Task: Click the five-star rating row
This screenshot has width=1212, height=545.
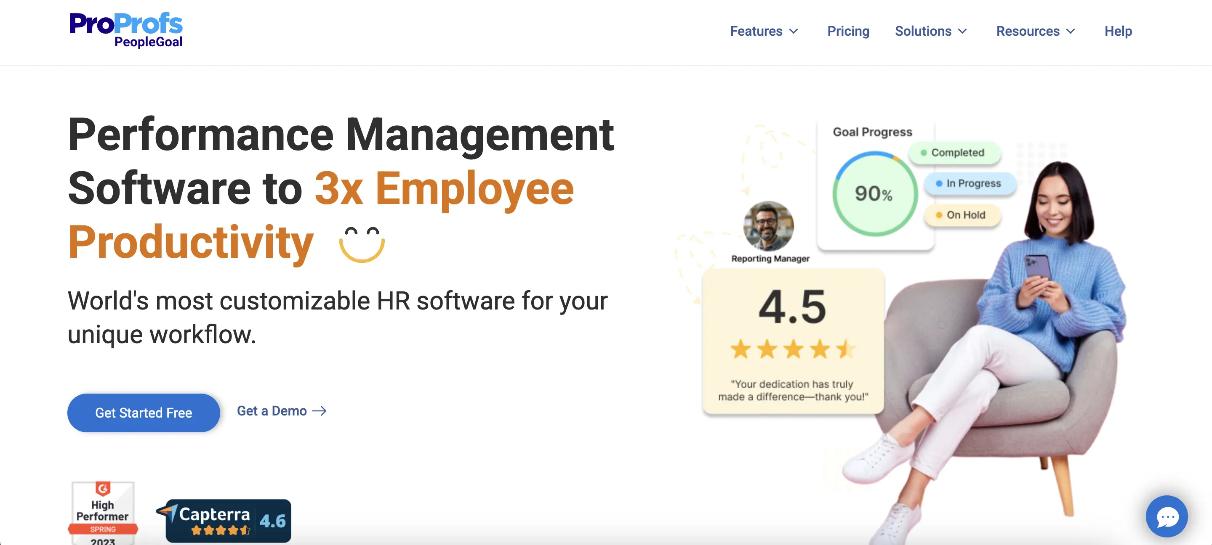Action: [x=793, y=349]
